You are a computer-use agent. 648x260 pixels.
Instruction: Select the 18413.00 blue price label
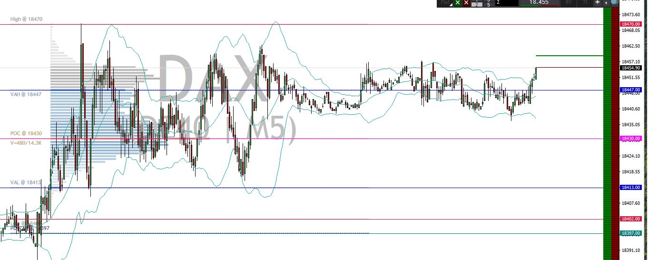tap(631, 188)
